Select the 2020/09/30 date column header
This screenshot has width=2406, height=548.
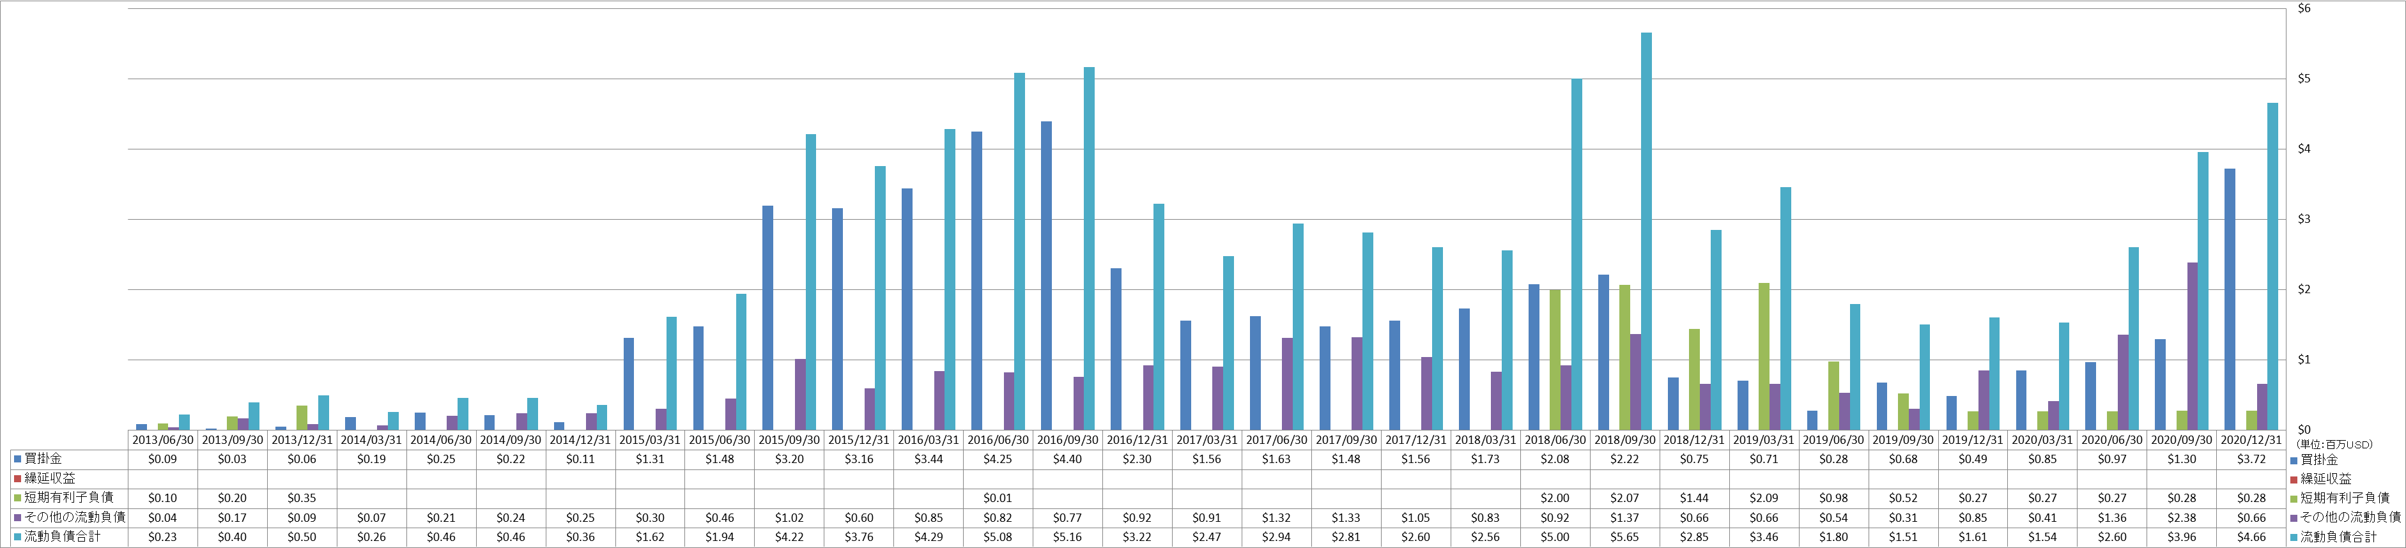coord(2182,439)
